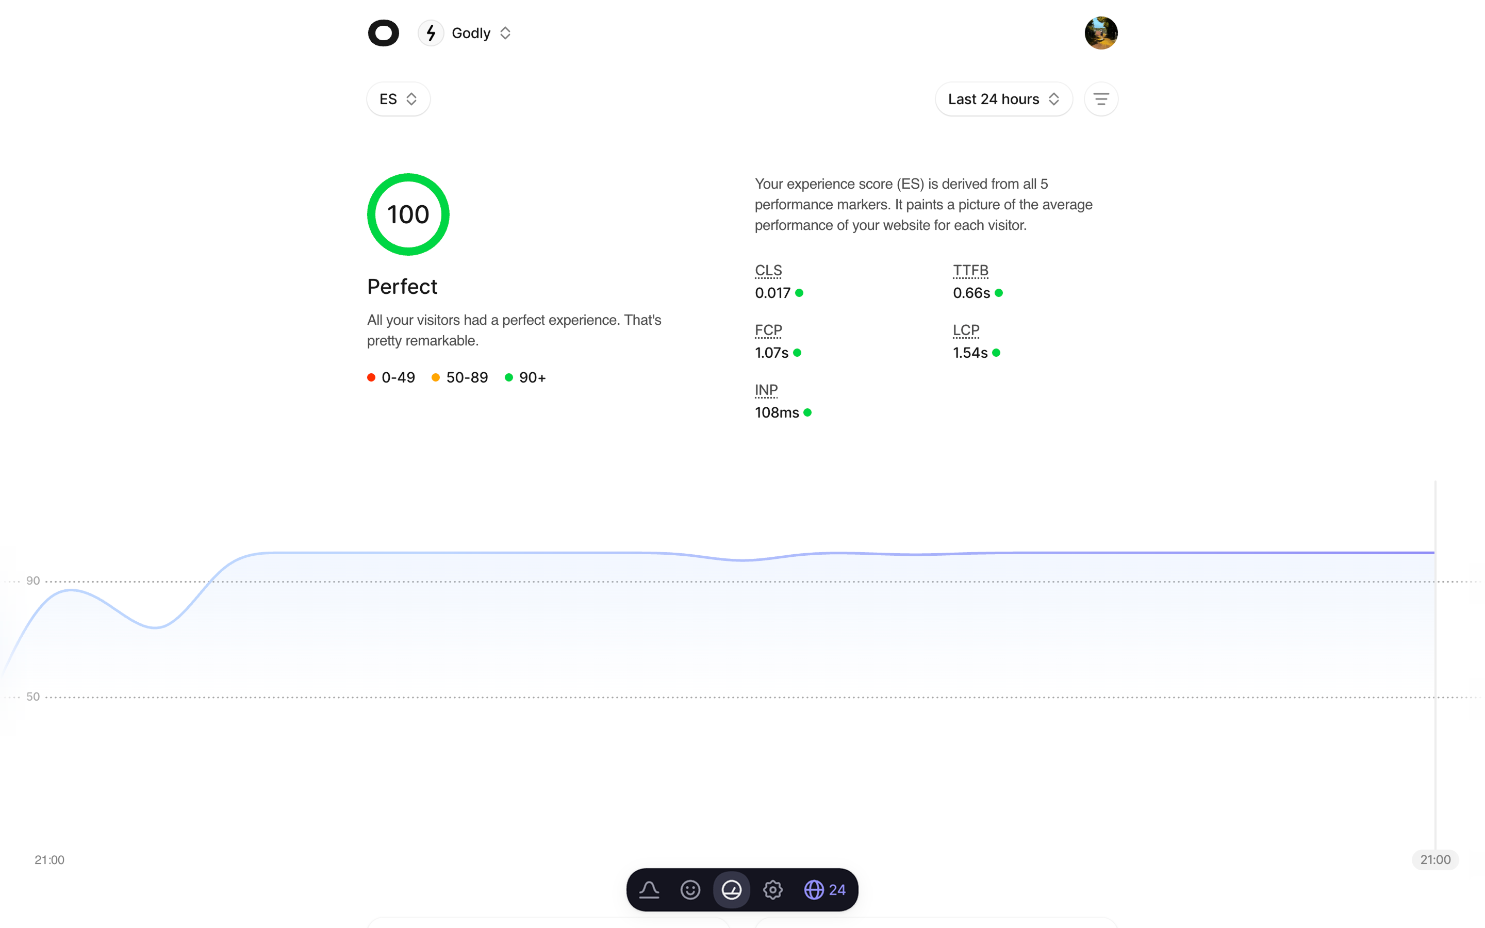1485x928 pixels.
Task: Click the speedometer gauge icon in dock
Action: [732, 889]
